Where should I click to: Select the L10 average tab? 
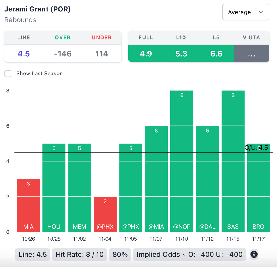pos(181,53)
